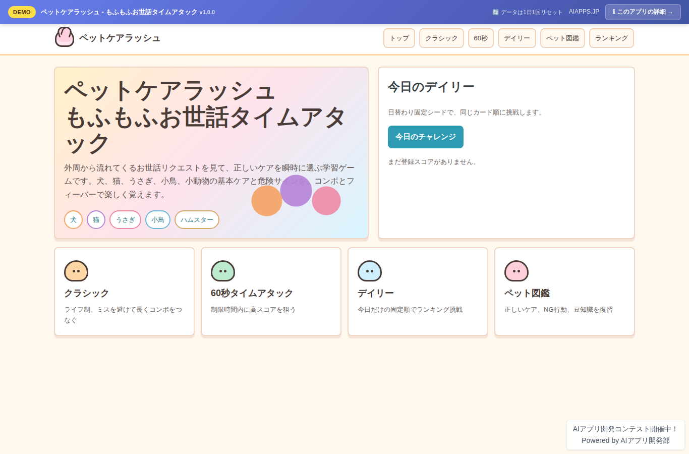The height and width of the screenshot is (454, 689).
Task: Open the クラシック card title
Action: [86, 293]
